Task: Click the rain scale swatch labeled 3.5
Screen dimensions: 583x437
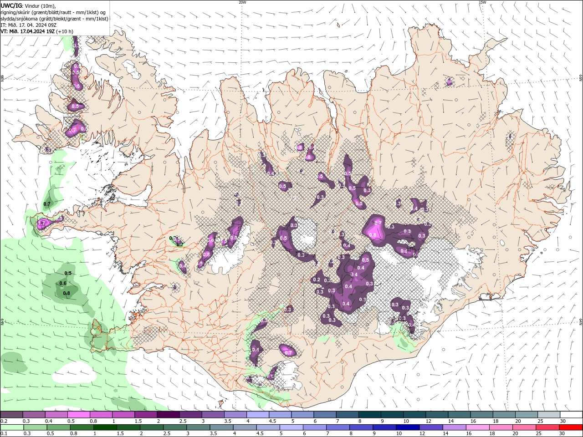Action: (x=221, y=427)
